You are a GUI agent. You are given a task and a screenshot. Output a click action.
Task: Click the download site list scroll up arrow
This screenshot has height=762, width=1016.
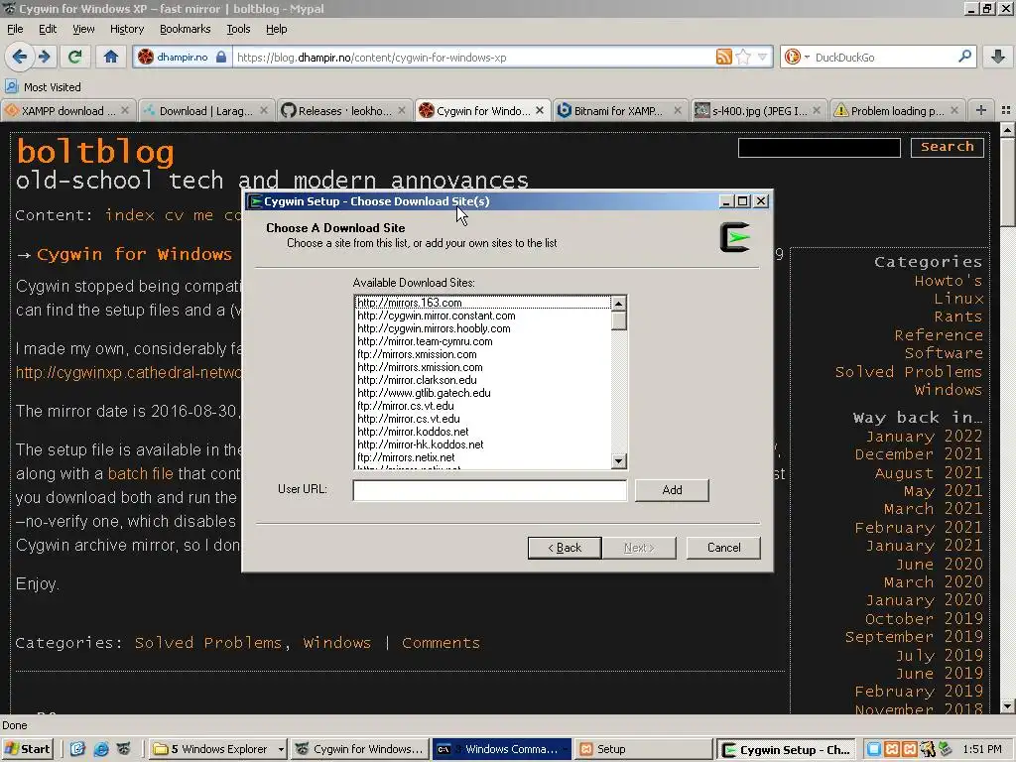coord(619,303)
